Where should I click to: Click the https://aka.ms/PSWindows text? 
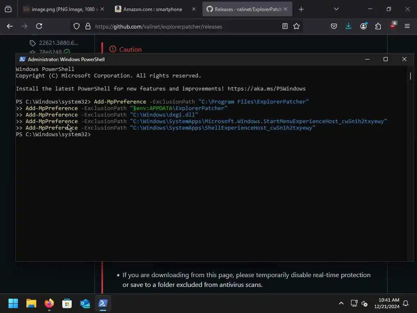pyautogui.click(x=266, y=88)
